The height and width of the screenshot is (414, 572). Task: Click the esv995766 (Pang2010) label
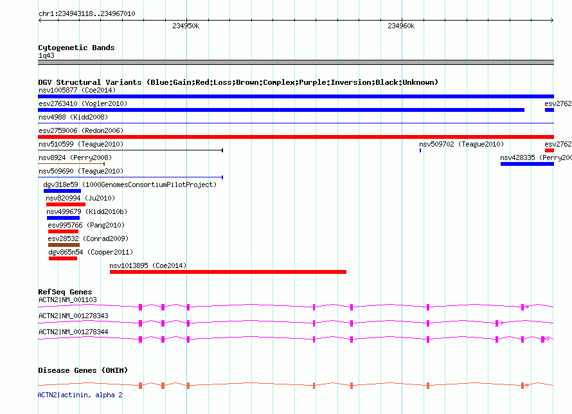[x=86, y=225]
